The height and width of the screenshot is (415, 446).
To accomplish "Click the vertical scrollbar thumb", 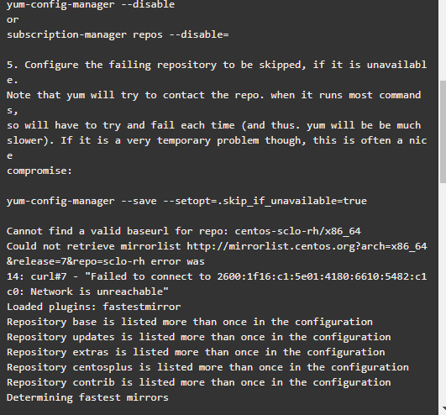I will [x=443, y=132].
